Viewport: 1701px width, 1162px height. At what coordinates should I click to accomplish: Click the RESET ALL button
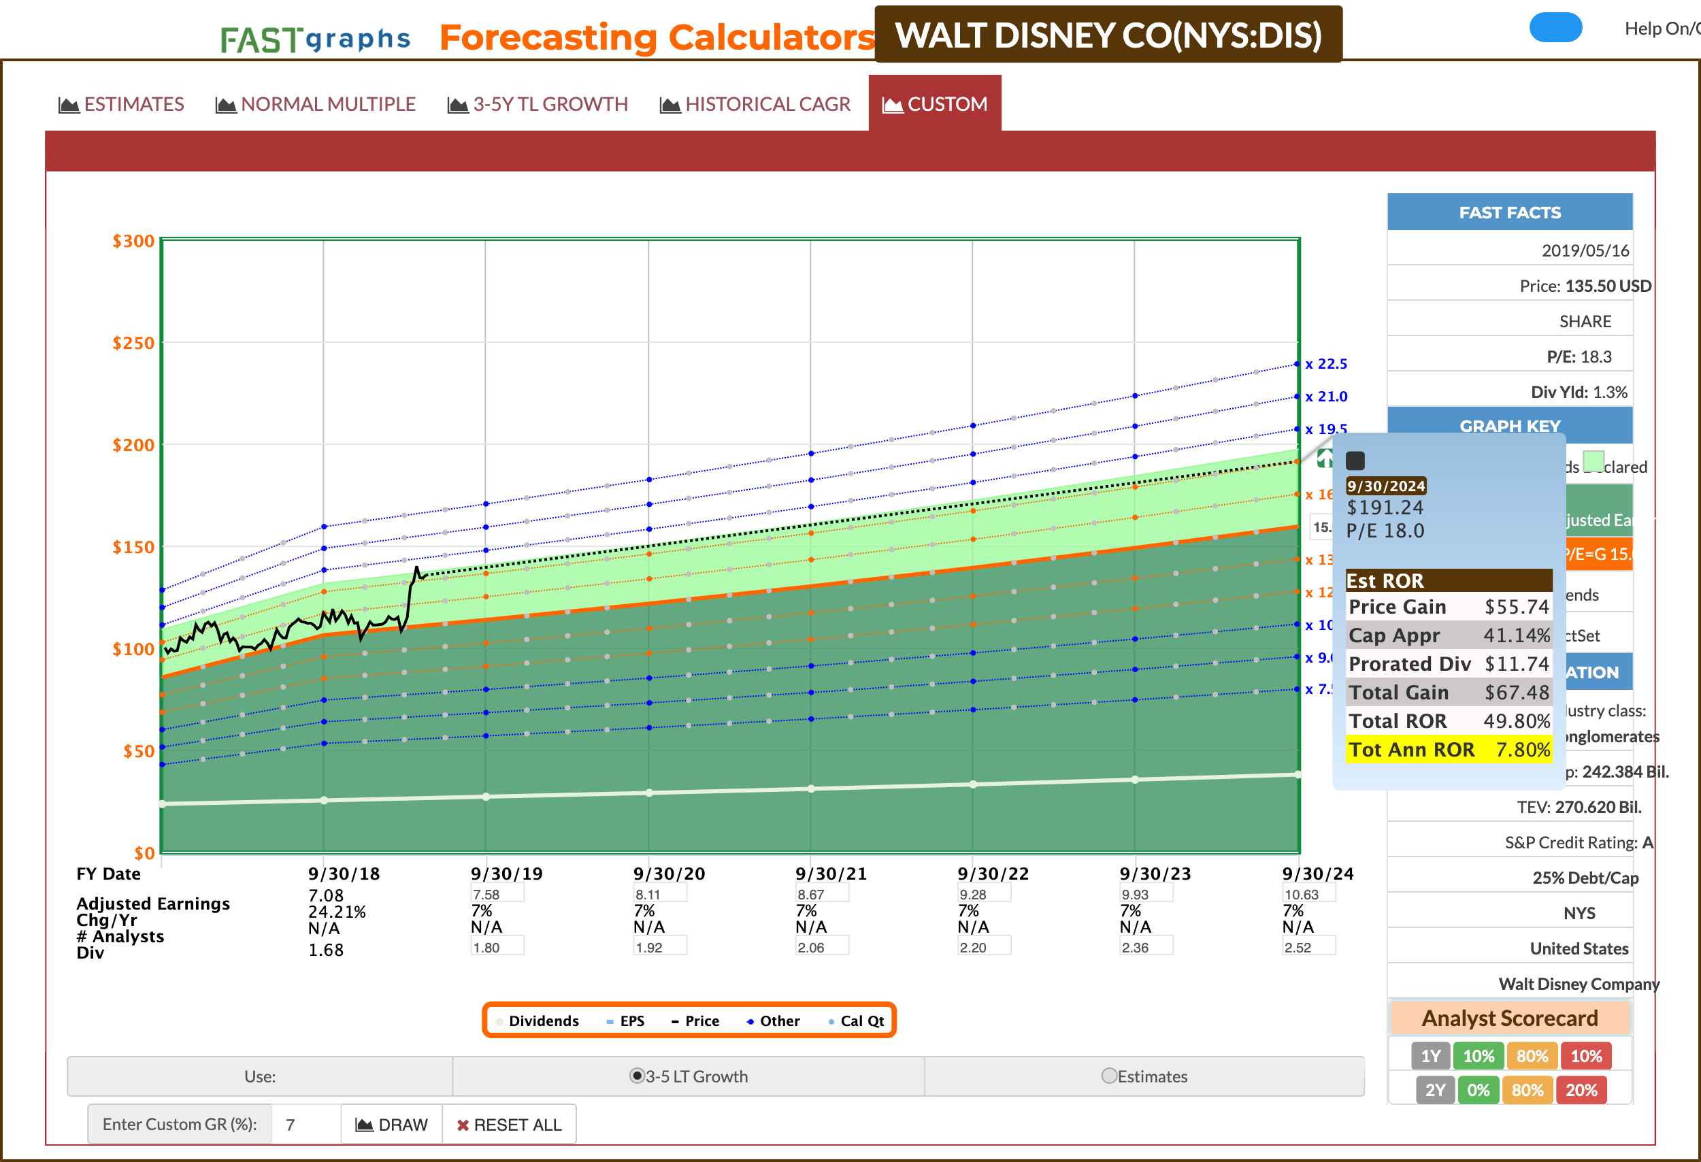509,1124
